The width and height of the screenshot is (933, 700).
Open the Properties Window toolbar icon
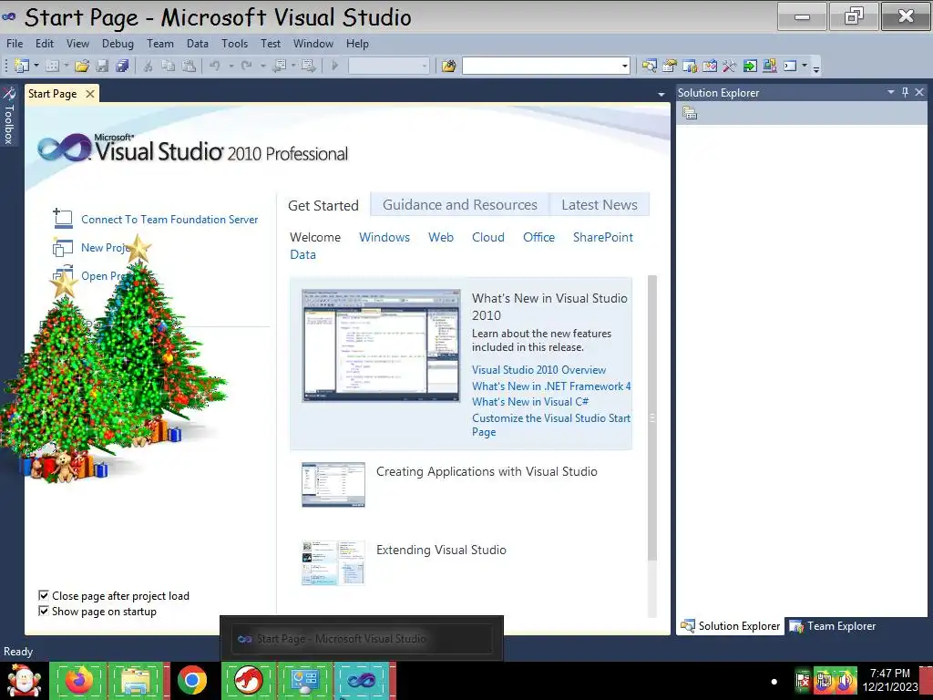click(x=670, y=66)
